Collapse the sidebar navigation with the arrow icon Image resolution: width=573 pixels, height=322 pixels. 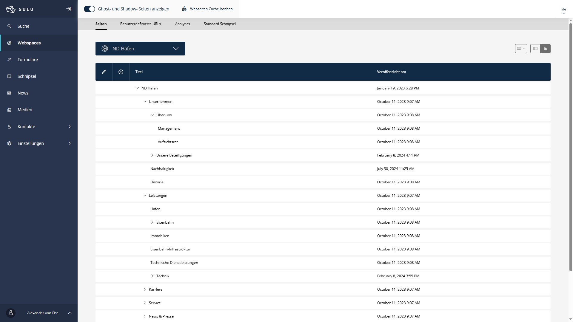tap(69, 9)
